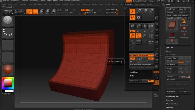
Task: Select the Sphere3D tool thumbnail
Action: click(x=184, y=29)
